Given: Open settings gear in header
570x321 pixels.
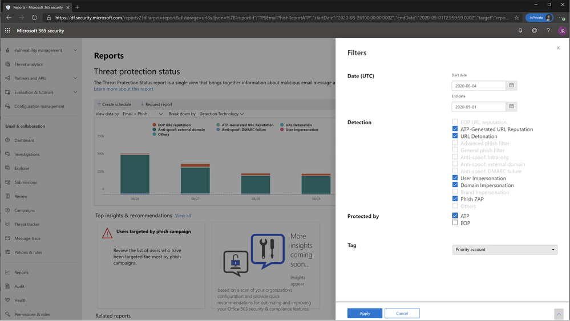Looking at the screenshot, I should [534, 30].
